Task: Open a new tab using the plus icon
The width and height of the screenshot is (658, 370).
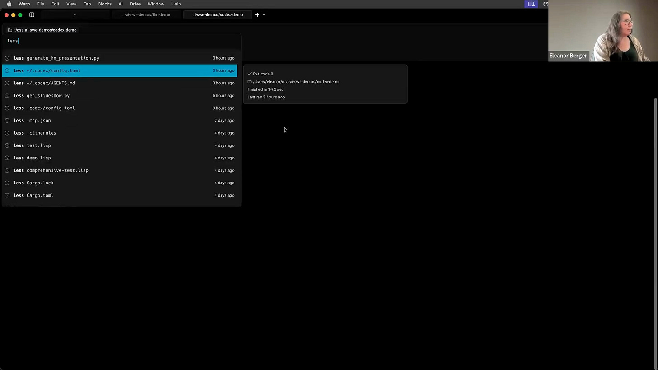Action: point(257,14)
